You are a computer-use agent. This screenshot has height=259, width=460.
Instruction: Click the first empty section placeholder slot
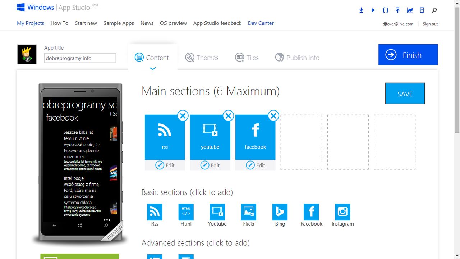(301, 142)
